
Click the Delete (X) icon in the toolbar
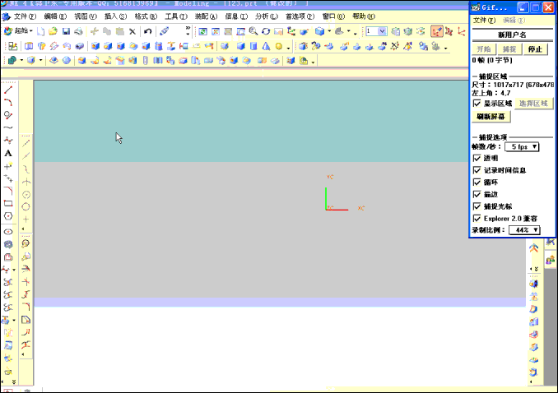click(133, 31)
